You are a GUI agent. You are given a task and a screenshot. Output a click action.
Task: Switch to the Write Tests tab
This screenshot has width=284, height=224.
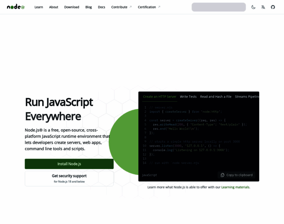(x=188, y=97)
